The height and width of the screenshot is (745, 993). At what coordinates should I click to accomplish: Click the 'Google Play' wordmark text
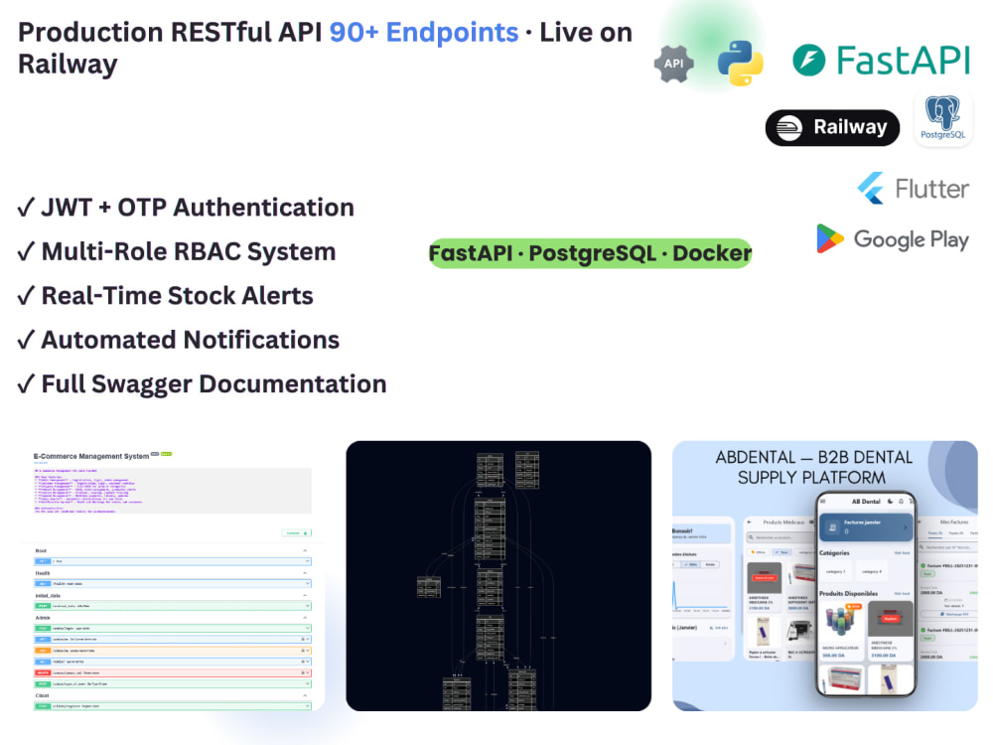point(912,239)
